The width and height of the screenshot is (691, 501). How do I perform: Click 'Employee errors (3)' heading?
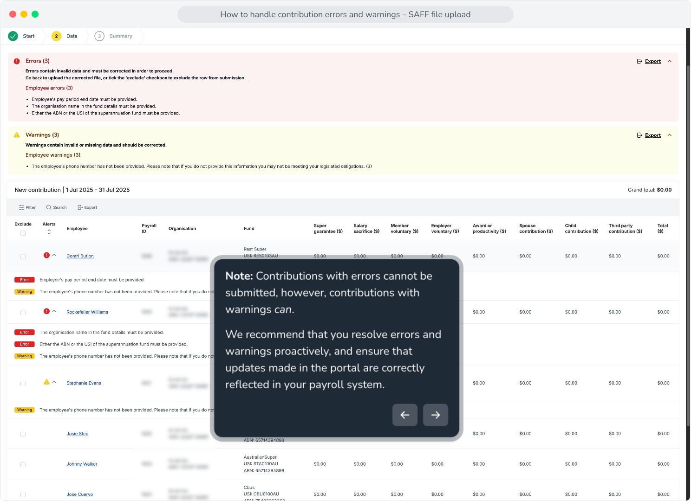pyautogui.click(x=49, y=88)
